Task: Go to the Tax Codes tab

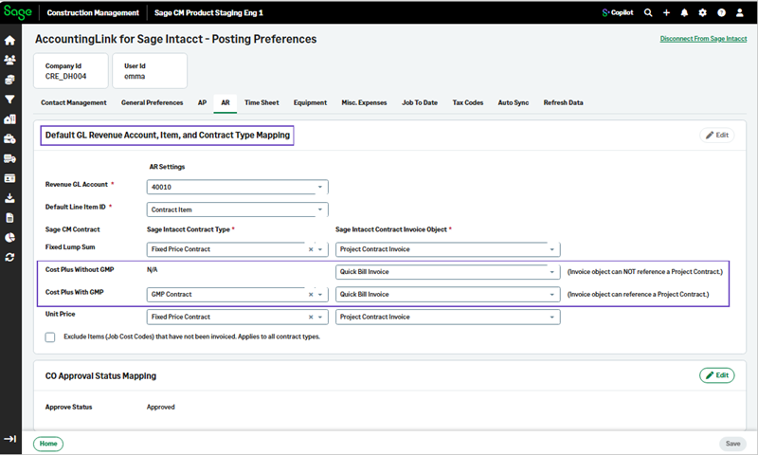Action: (467, 102)
